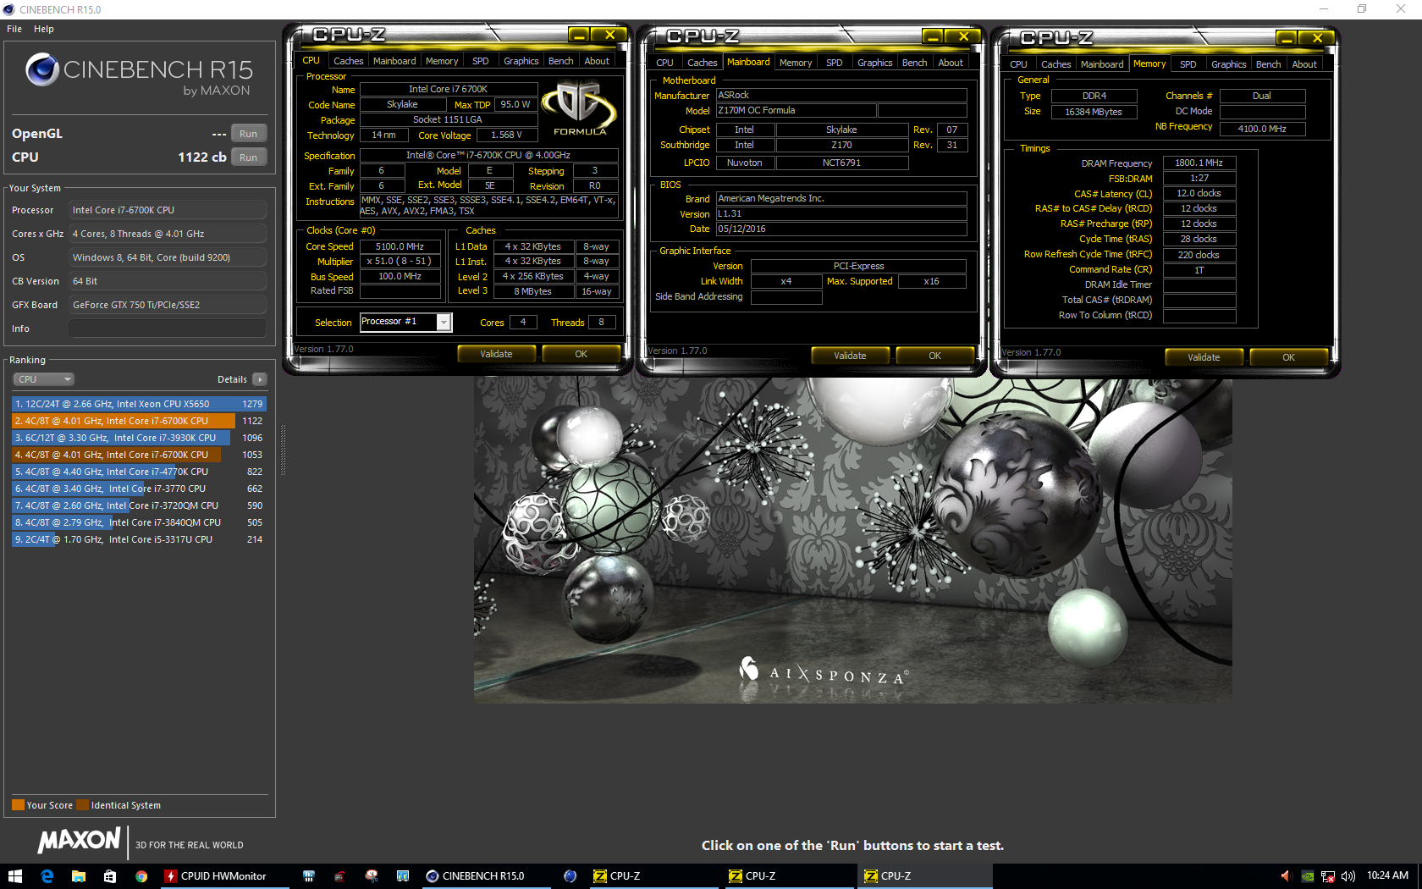The height and width of the screenshot is (889, 1422).
Task: Switch to Caches tab in left CPU-Z window
Action: (x=348, y=61)
